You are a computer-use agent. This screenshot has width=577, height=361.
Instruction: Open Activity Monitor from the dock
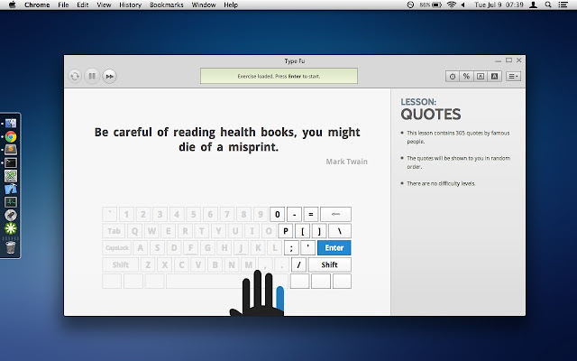coord(11,202)
